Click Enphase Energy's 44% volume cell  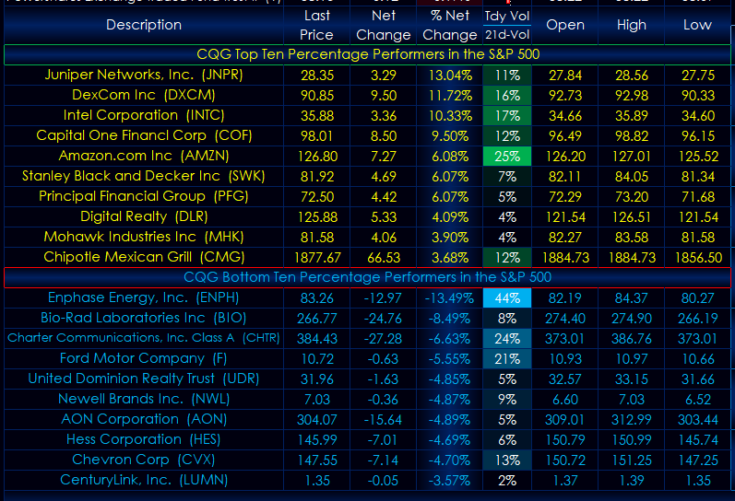[507, 297]
